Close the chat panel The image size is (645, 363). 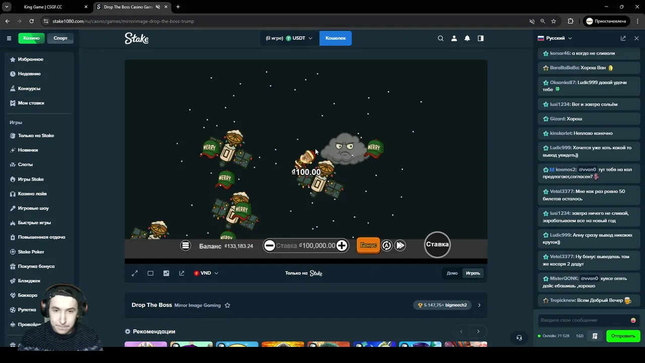click(x=636, y=38)
